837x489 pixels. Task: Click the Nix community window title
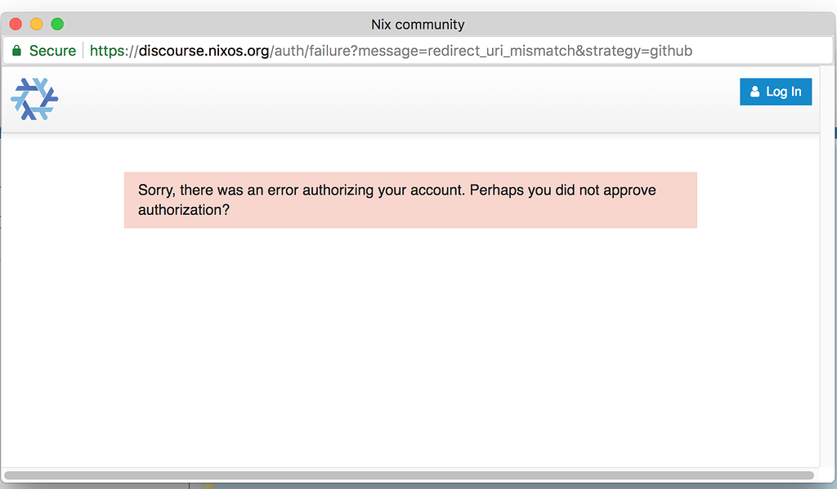click(x=418, y=24)
